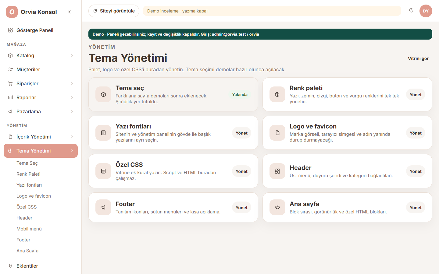Expand the Siparişler chevron
The height and width of the screenshot is (274, 439).
coord(72,83)
